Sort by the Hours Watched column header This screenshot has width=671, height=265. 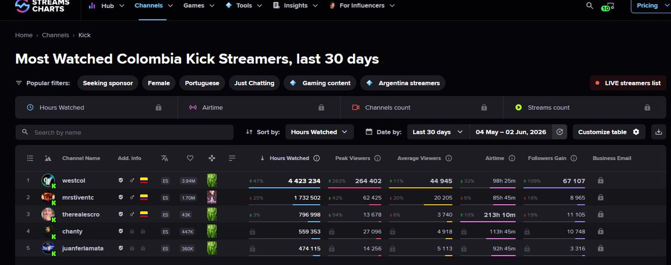click(289, 158)
